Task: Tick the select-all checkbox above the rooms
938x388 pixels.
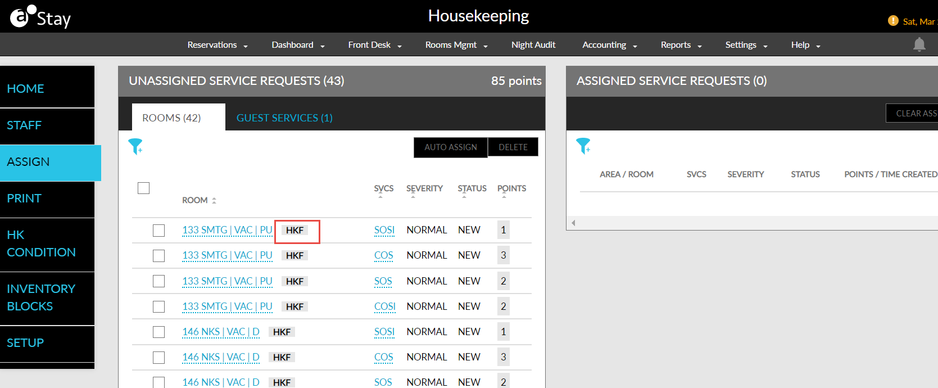Action: point(144,188)
